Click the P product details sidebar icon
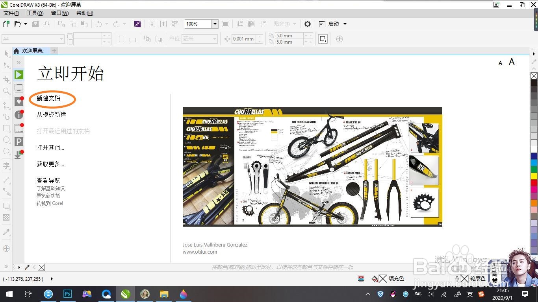 coord(19,142)
